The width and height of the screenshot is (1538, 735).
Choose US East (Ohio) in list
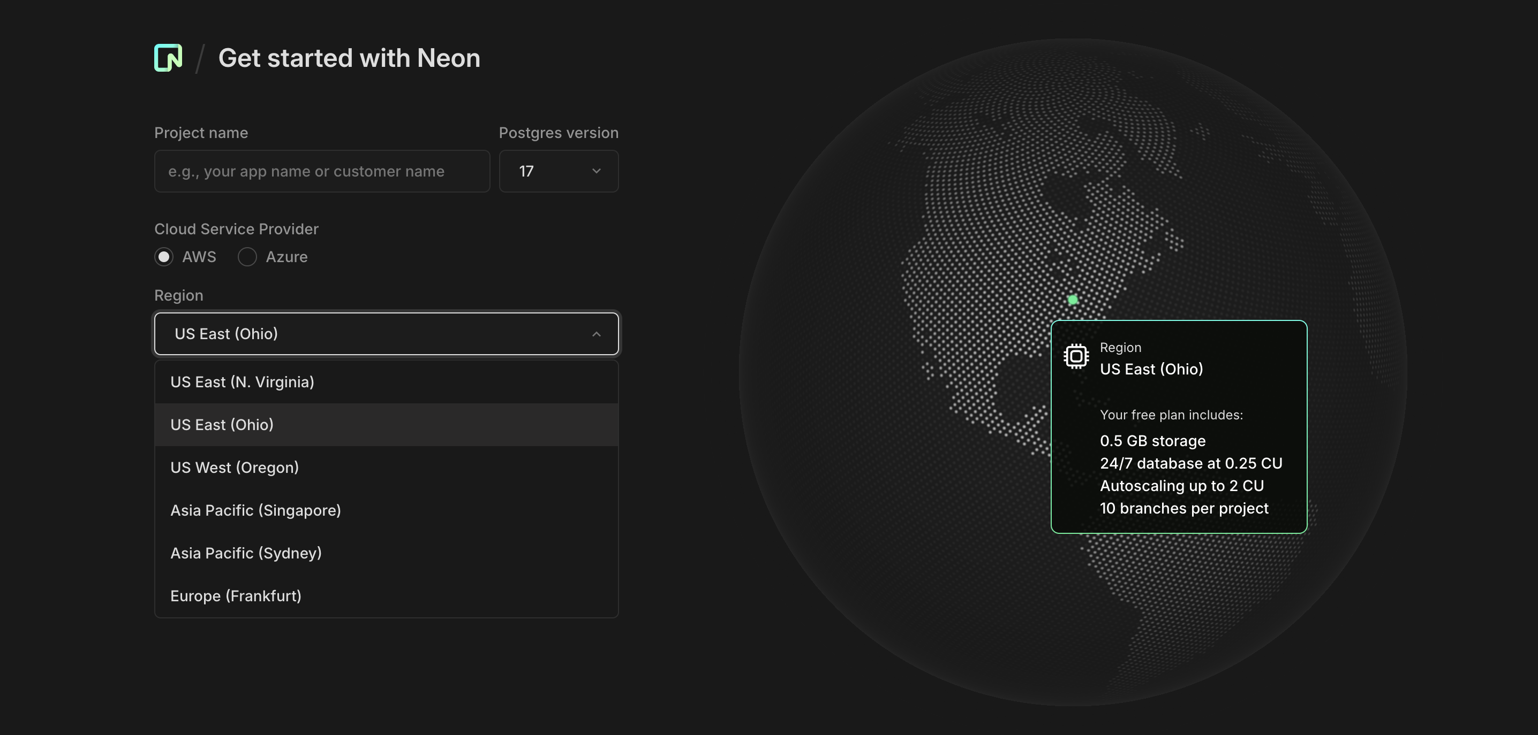(386, 425)
